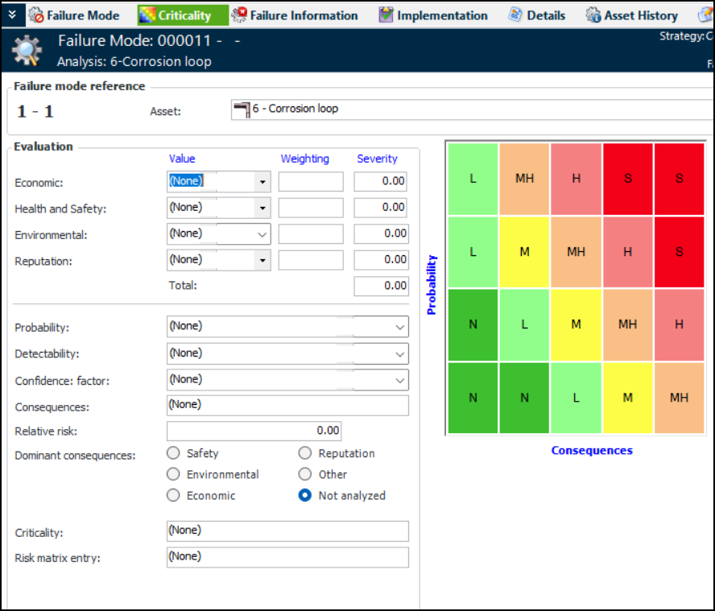Open the Economic value dropdown
715x611 pixels.
coord(262,182)
